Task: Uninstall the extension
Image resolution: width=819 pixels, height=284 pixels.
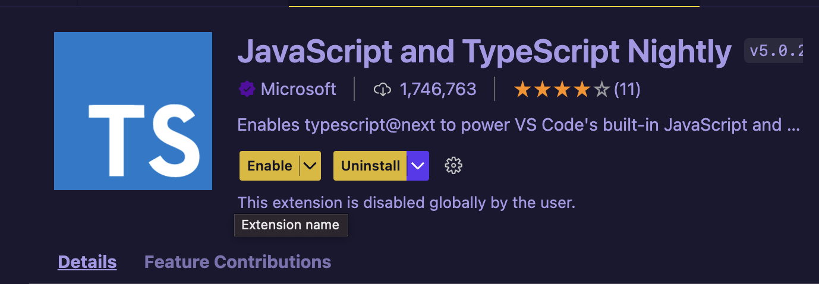Action: coord(370,166)
